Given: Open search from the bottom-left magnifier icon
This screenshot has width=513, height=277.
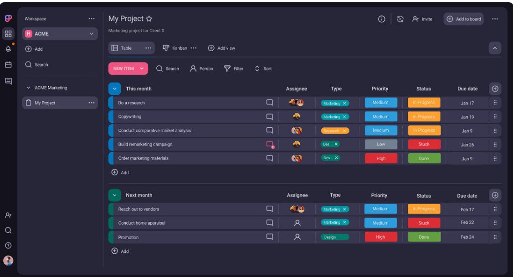Looking at the screenshot, I should 8,230.
